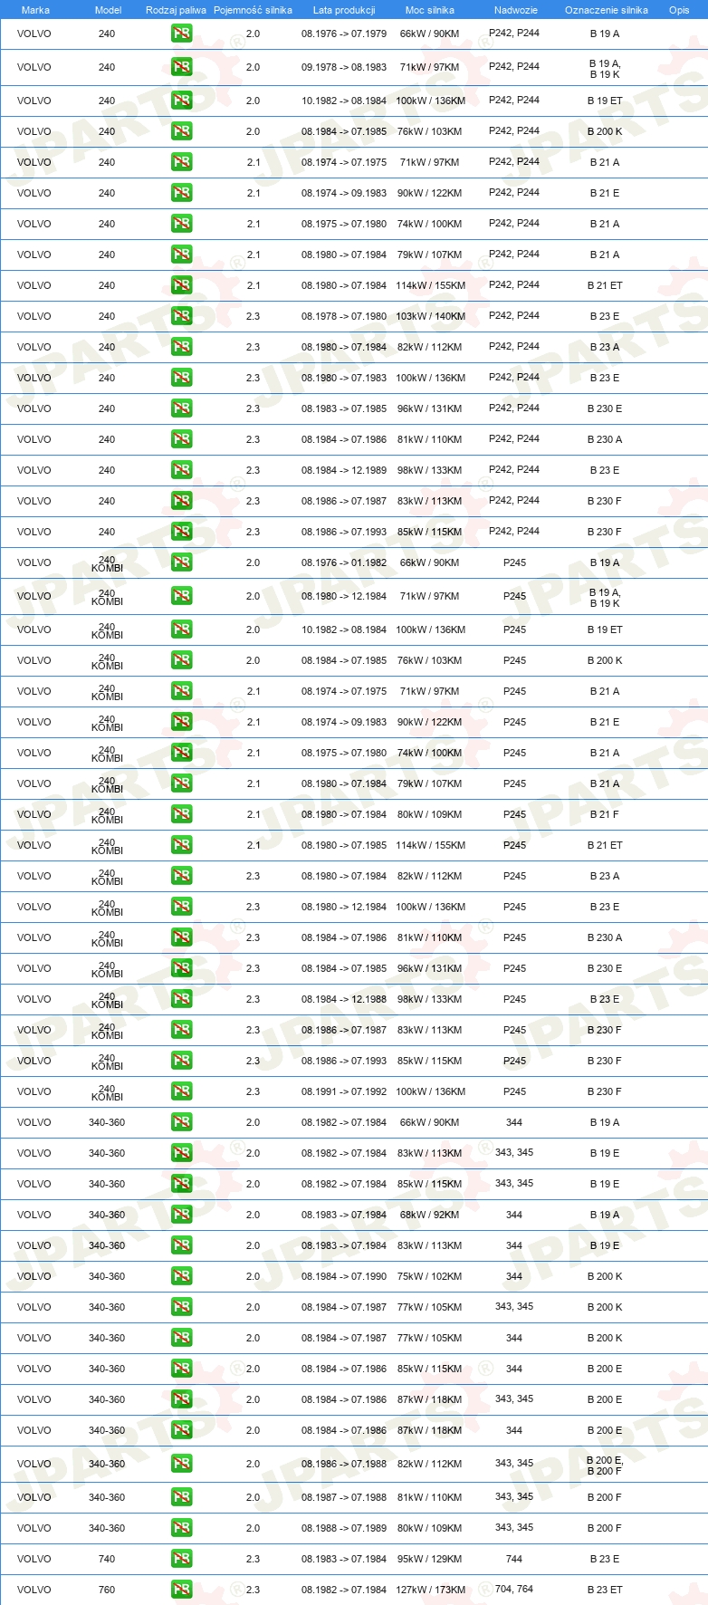708x1605 pixels.
Task: Click fuel icon in 240 KOMBI B 19 A row
Action: (x=182, y=562)
